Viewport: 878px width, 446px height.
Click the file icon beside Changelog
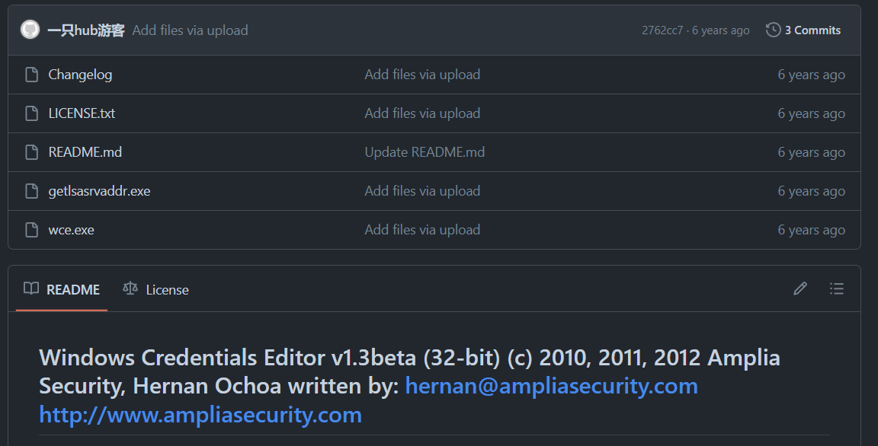tap(31, 75)
